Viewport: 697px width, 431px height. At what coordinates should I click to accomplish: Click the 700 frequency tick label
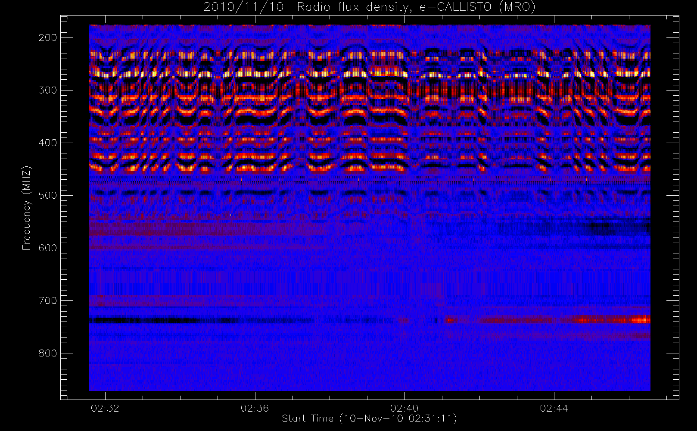pyautogui.click(x=48, y=300)
